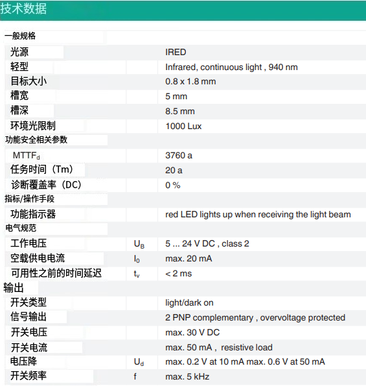Screen dimensions: 366x388
Task: Select the 2 PNP complementary value
Action: [255, 317]
